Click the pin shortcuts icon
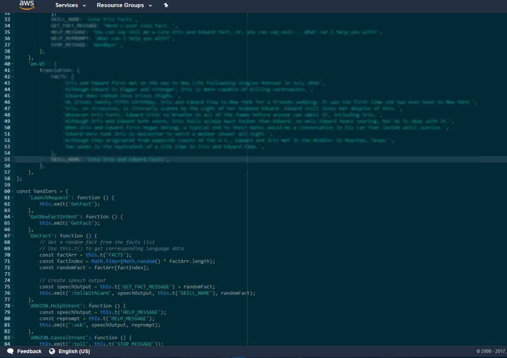This screenshot has height=358, width=507. click(x=166, y=5)
